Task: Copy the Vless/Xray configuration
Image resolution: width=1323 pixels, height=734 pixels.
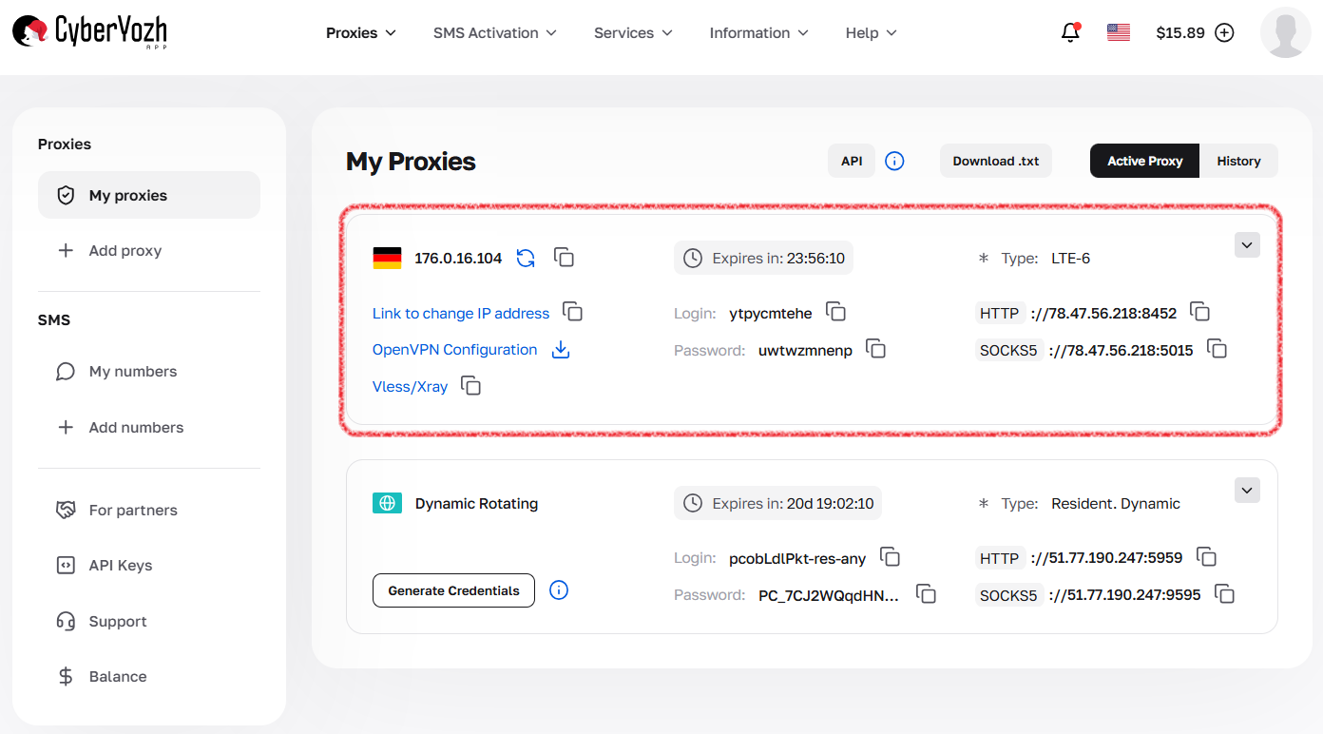Action: (470, 386)
